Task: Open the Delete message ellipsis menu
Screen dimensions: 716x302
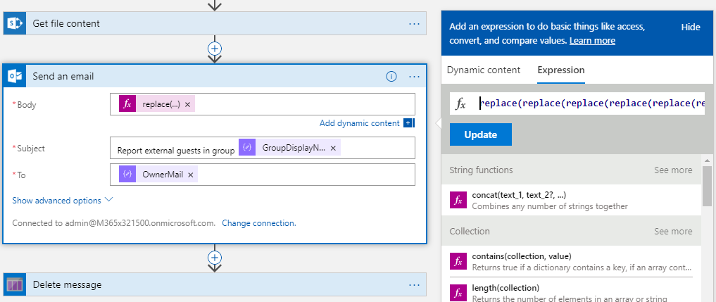Action: point(414,284)
